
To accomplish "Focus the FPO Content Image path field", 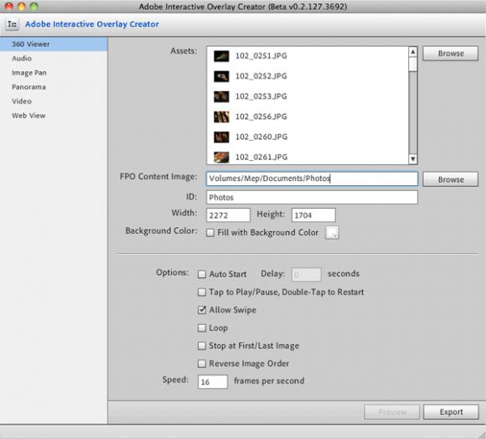I will pyautogui.click(x=312, y=178).
